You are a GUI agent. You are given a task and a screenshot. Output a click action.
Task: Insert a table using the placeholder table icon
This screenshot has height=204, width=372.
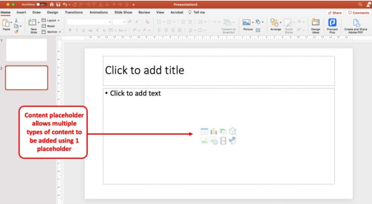point(204,131)
